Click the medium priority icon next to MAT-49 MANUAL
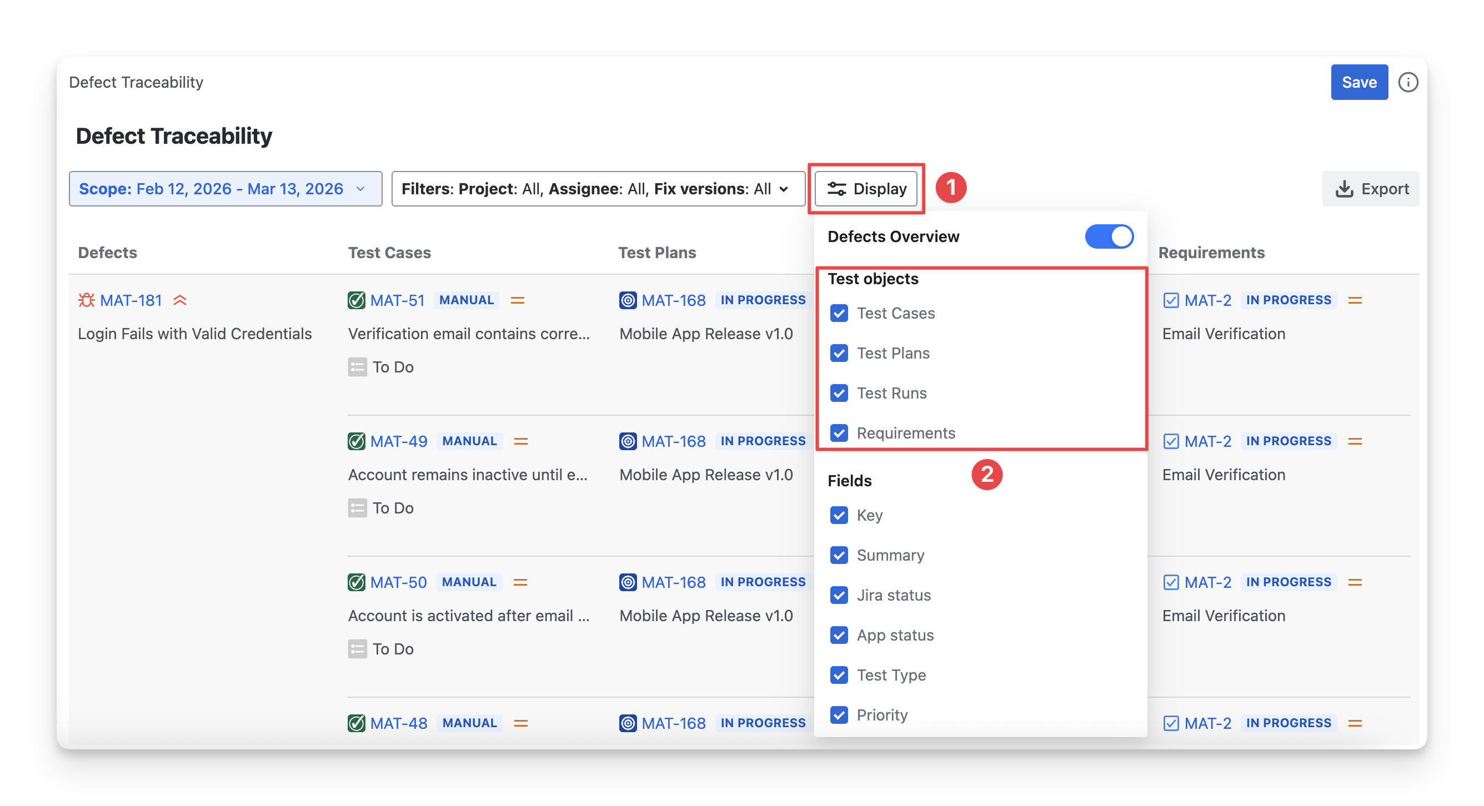Image resolution: width=1484 pixels, height=806 pixels. click(521, 441)
